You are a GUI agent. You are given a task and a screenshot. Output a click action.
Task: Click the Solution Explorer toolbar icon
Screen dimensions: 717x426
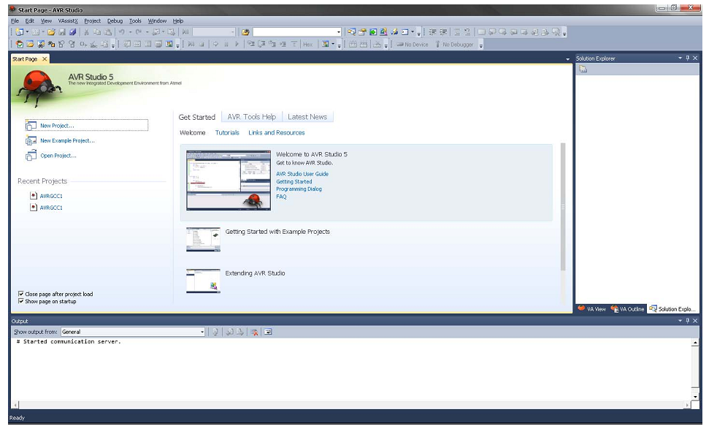click(x=352, y=32)
